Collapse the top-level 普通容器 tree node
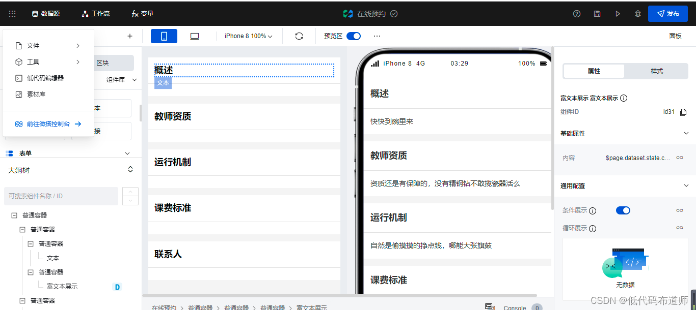Screen dimensions: 696x310 (14, 215)
